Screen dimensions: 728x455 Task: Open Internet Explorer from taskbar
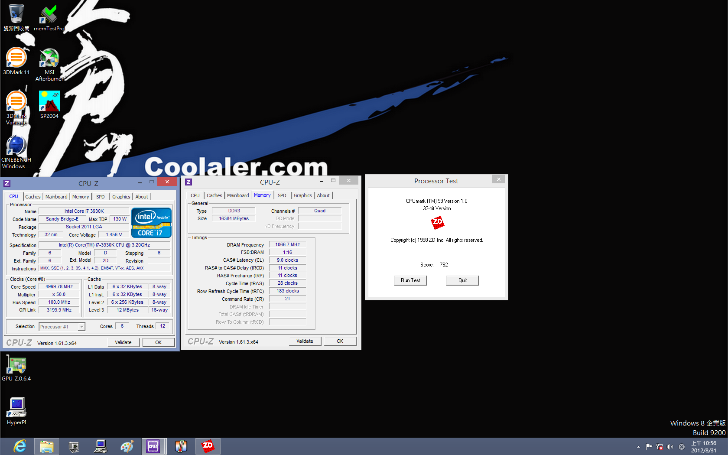[20, 446]
